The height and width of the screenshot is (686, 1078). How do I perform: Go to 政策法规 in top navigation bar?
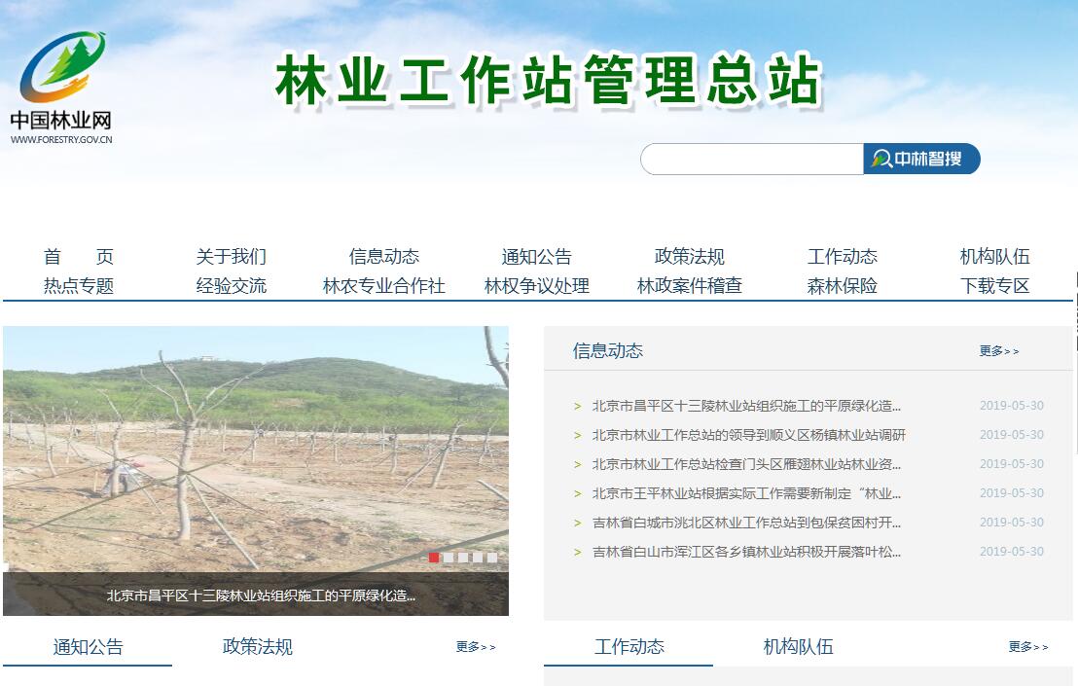click(689, 257)
